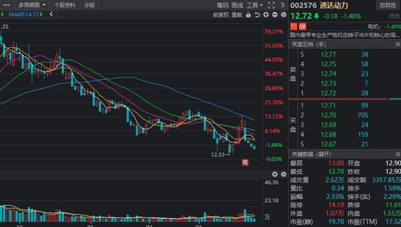Click the 59.21% axis label
401x227 pixels.
coord(274,32)
